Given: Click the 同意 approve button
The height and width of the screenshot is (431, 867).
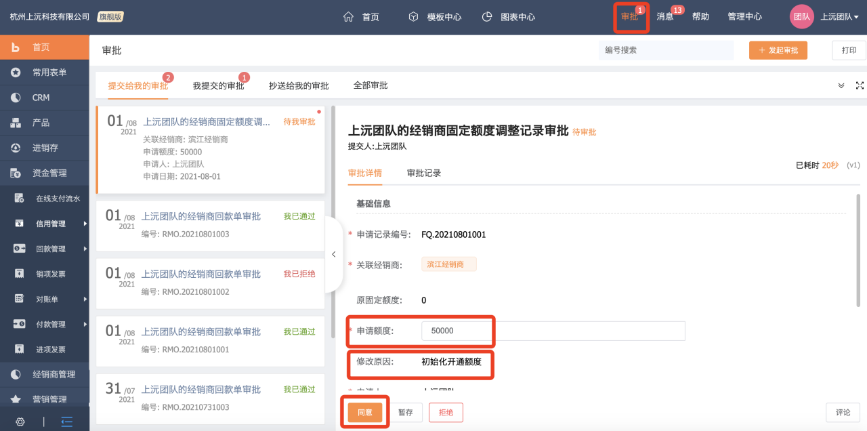Looking at the screenshot, I should click(364, 412).
